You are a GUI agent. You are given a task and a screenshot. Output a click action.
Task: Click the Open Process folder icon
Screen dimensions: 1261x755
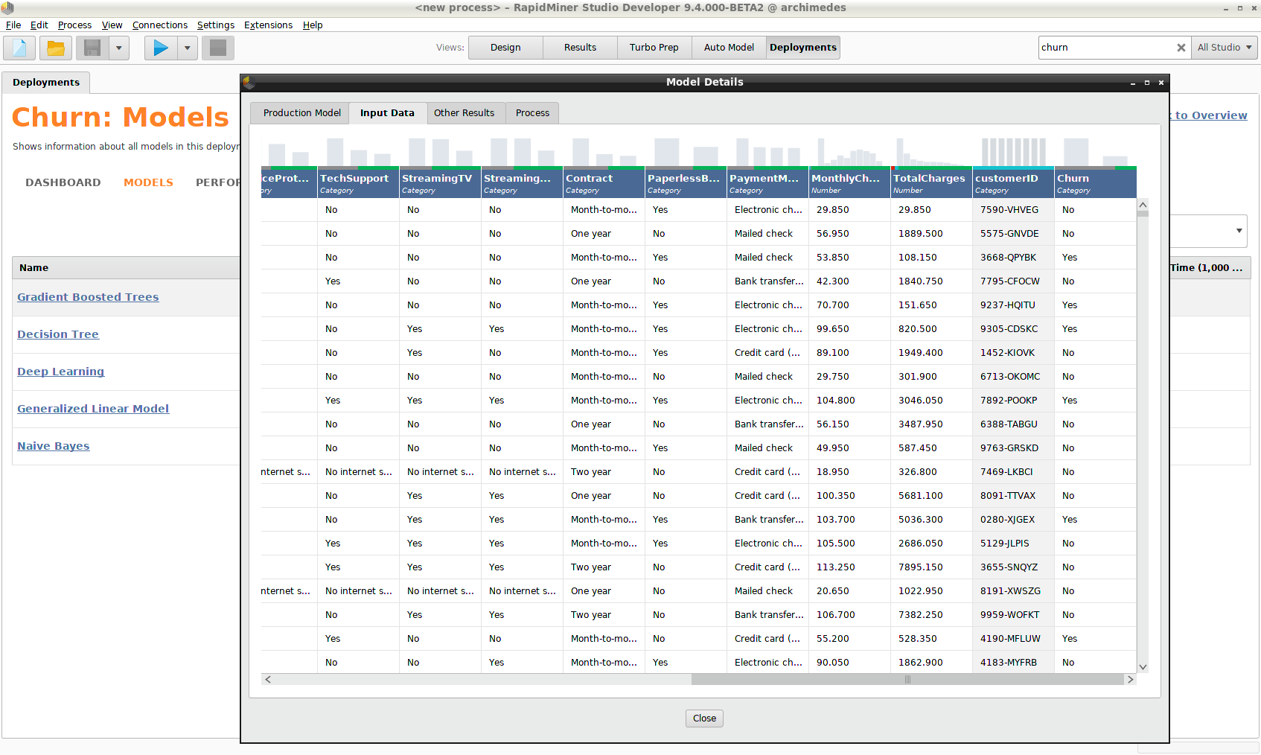(56, 48)
